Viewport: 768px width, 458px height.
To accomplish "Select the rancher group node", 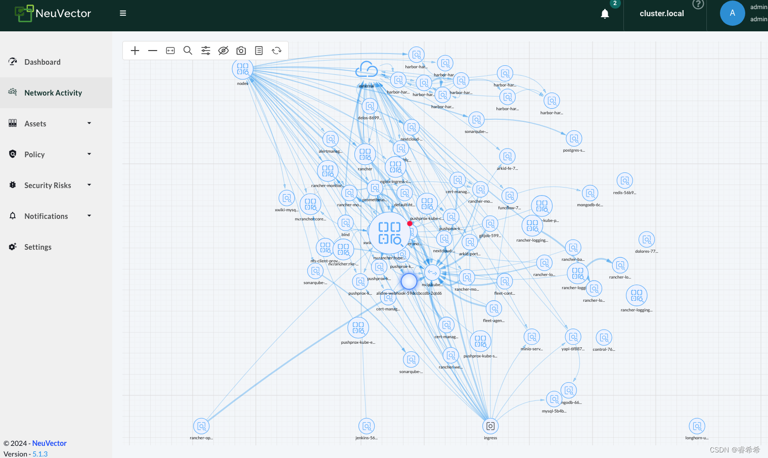I will (x=365, y=155).
